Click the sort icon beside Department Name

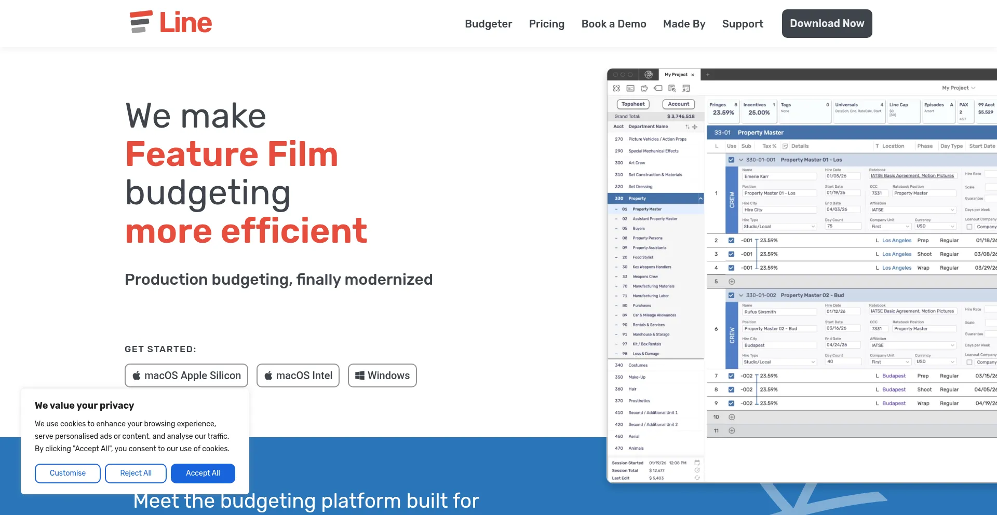point(688,127)
